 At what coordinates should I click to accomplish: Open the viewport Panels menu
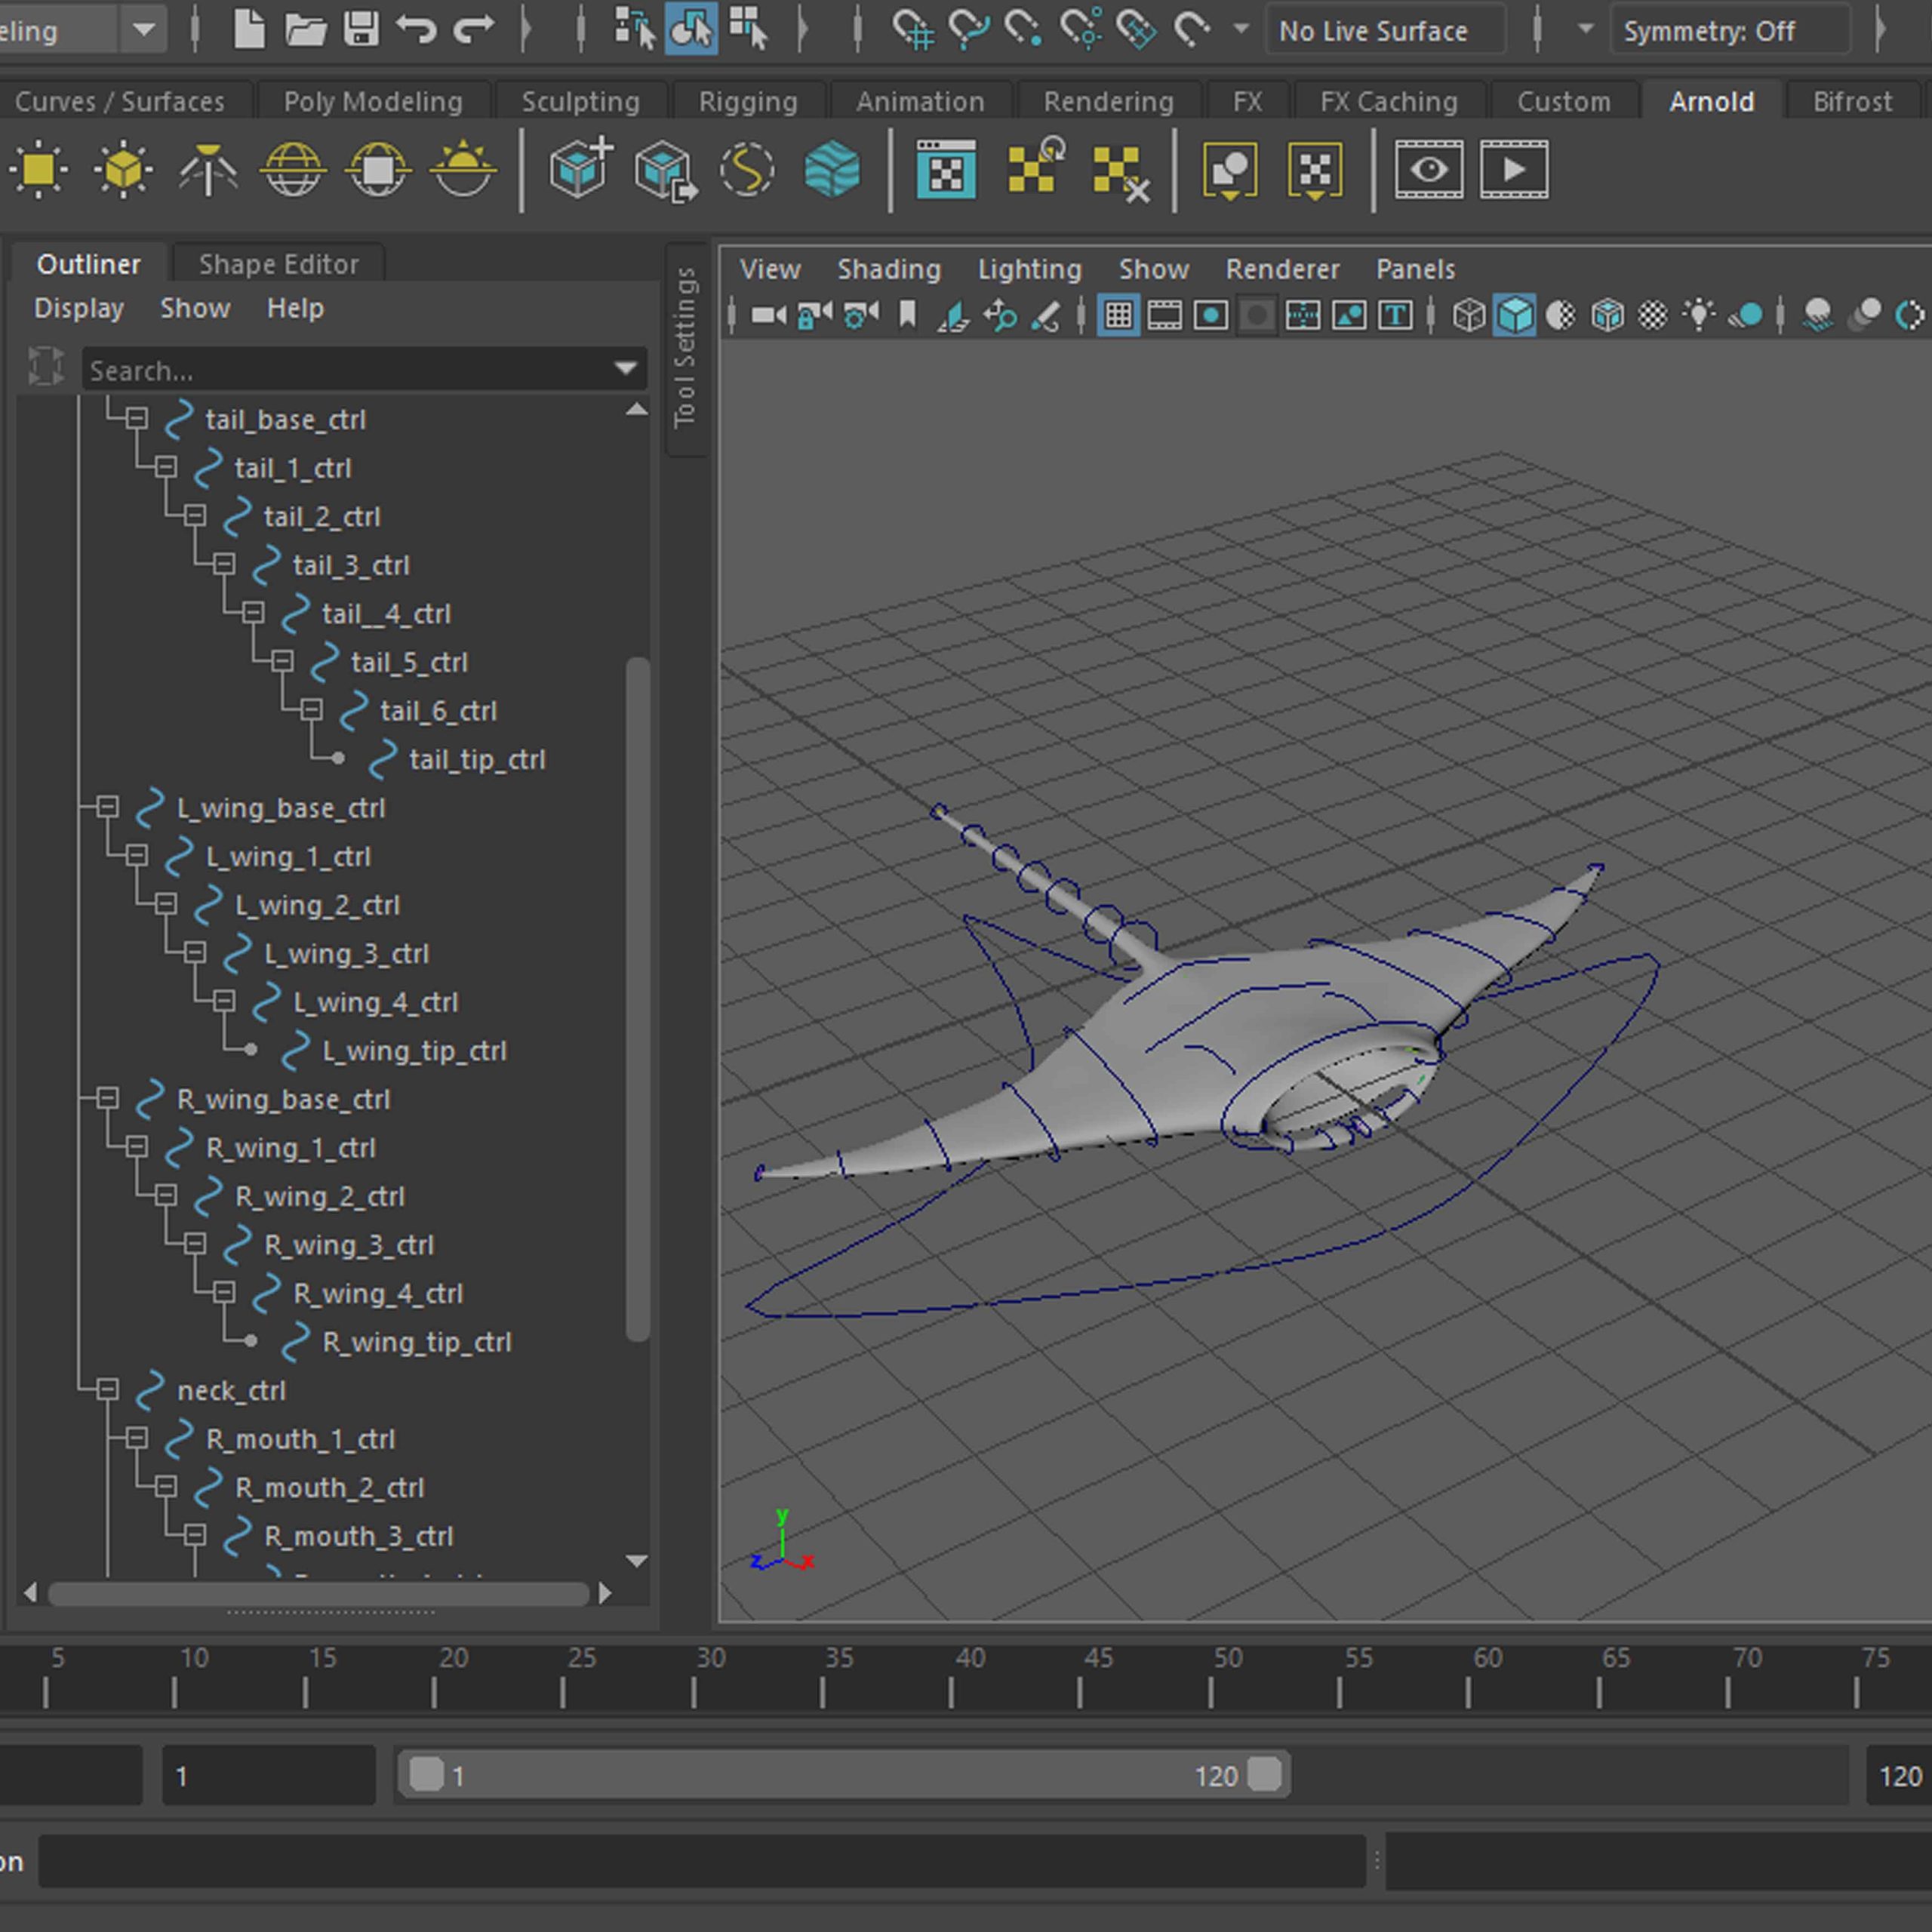(1415, 269)
